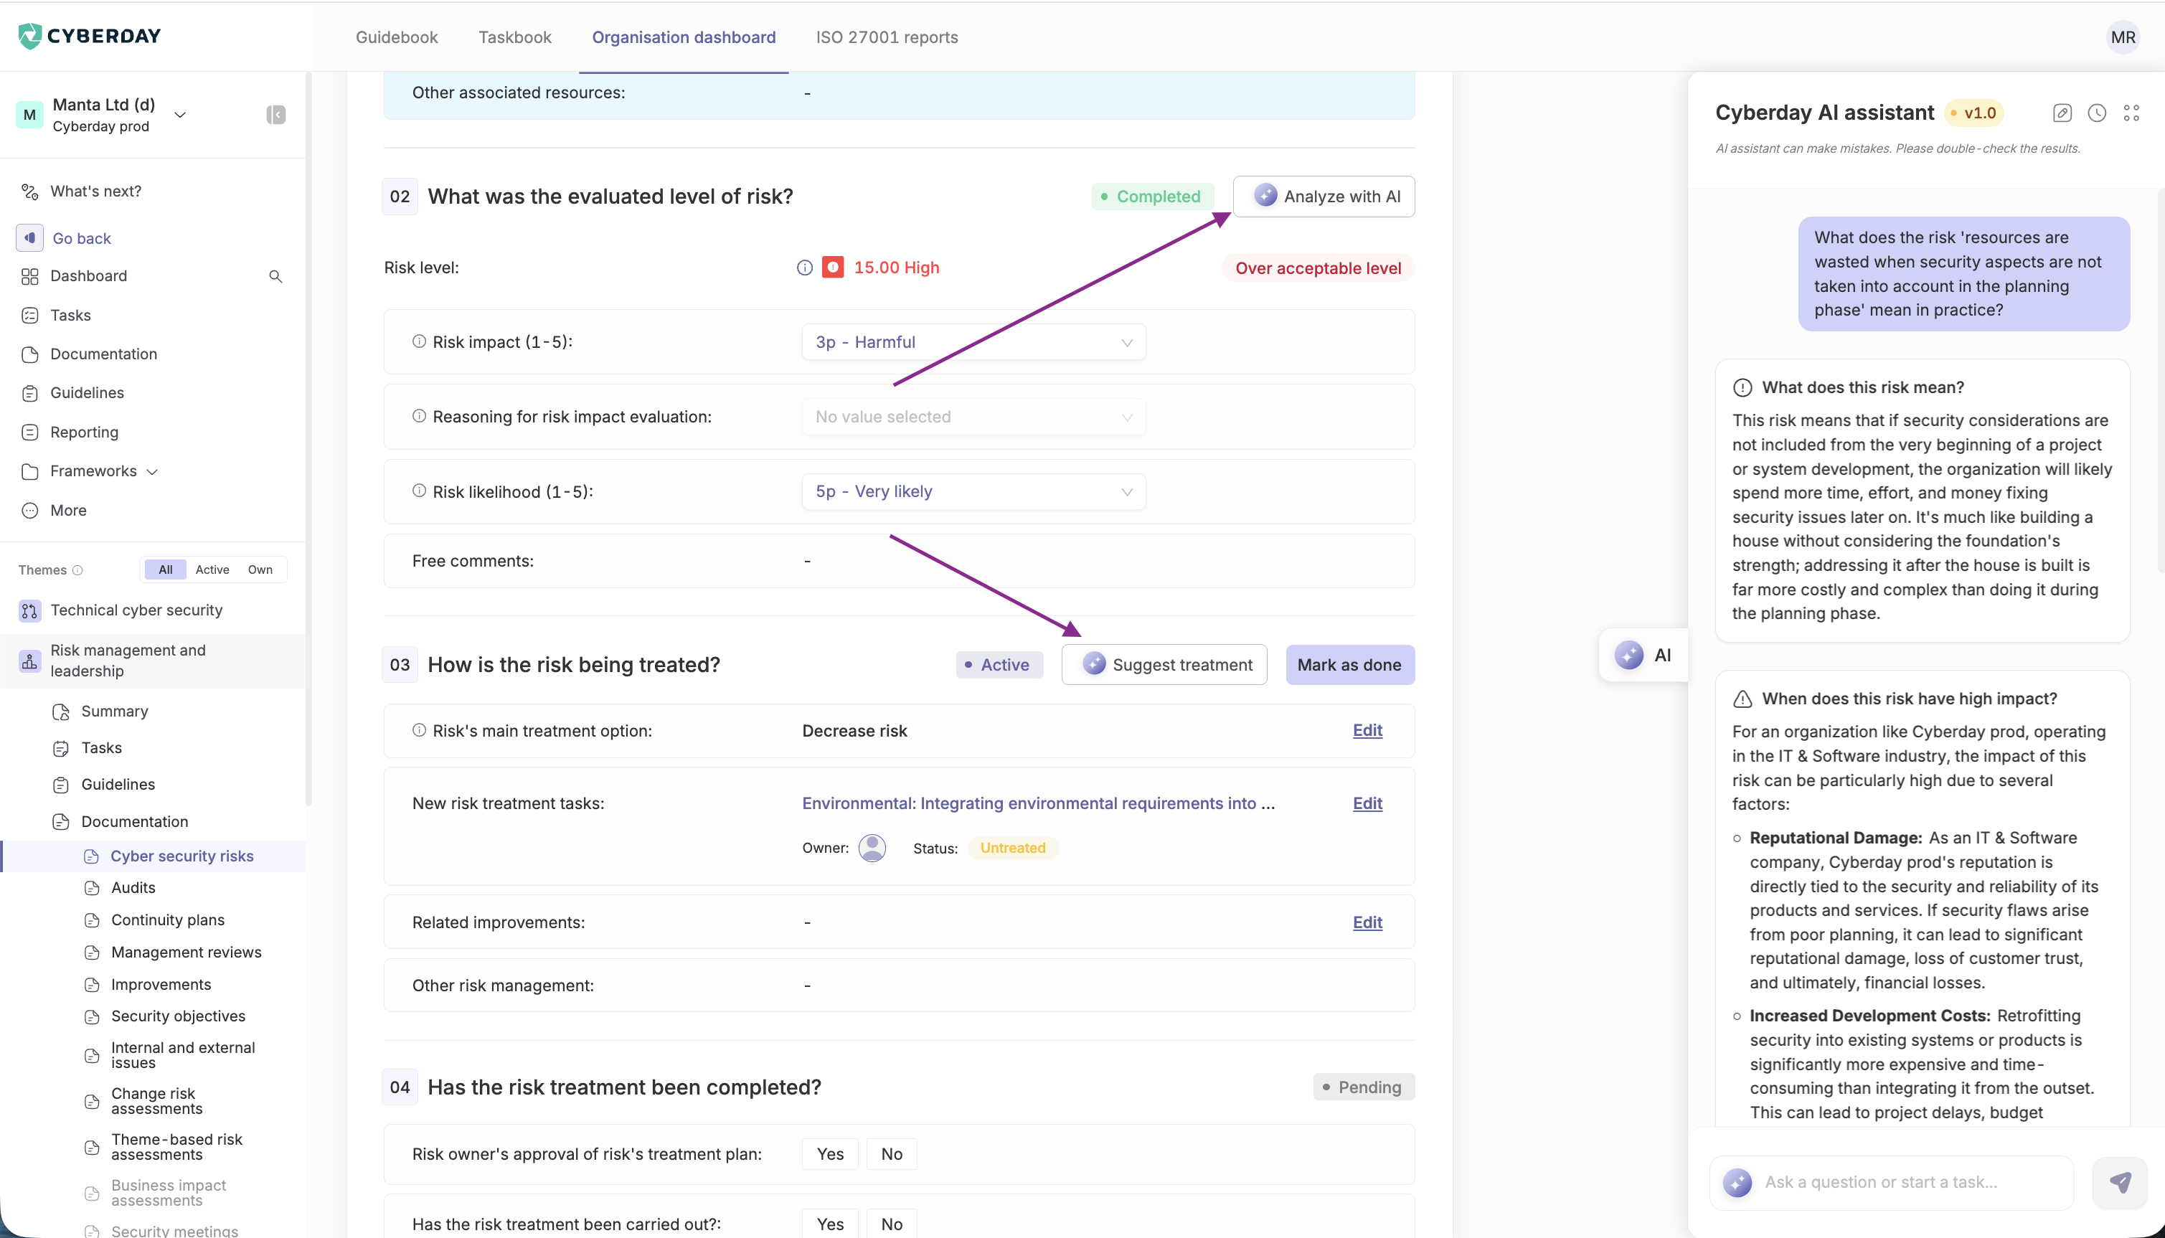The height and width of the screenshot is (1238, 2165).
Task: Switch to the Taskbook tab
Action: 514,37
